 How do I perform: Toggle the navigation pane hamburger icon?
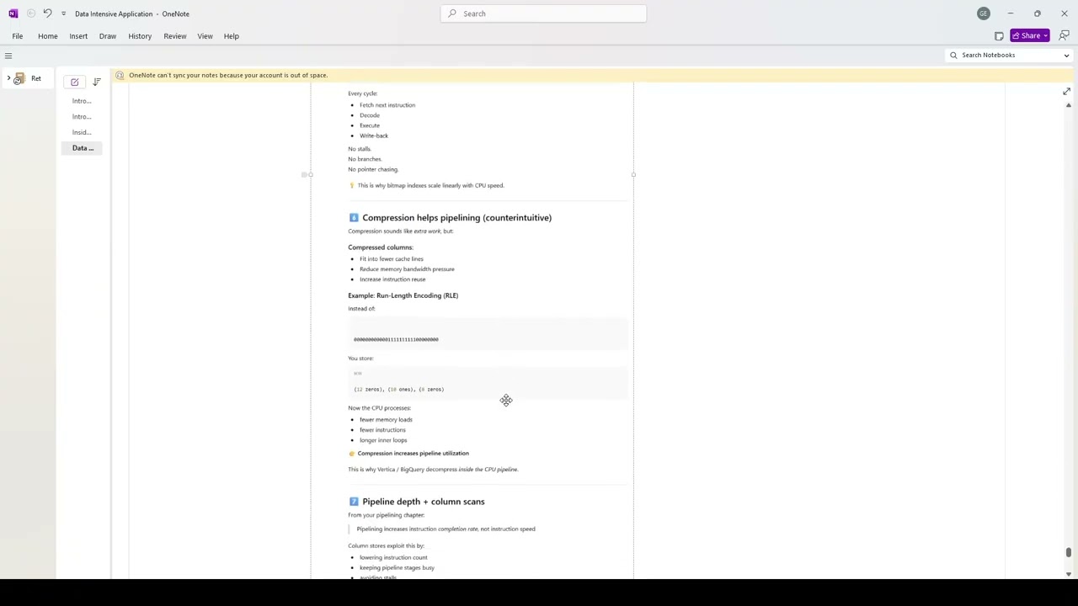click(x=8, y=56)
